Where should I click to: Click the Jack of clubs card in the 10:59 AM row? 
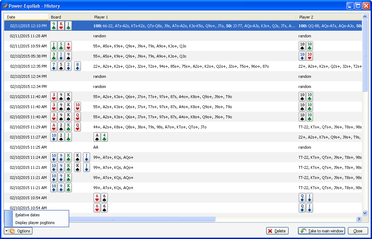(x=54, y=46)
